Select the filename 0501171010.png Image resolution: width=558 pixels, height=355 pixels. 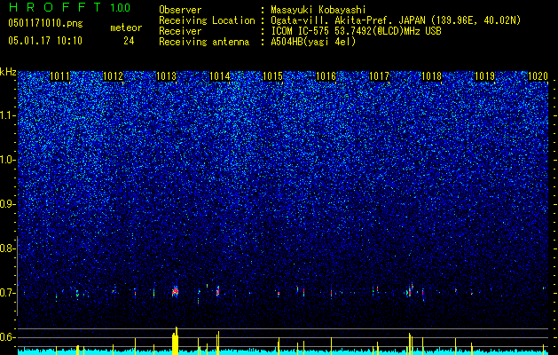(45, 24)
